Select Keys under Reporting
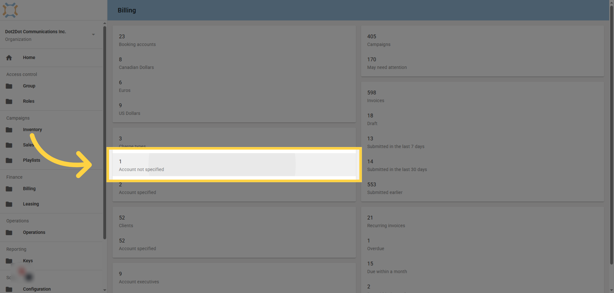The width and height of the screenshot is (614, 293). pos(51,261)
